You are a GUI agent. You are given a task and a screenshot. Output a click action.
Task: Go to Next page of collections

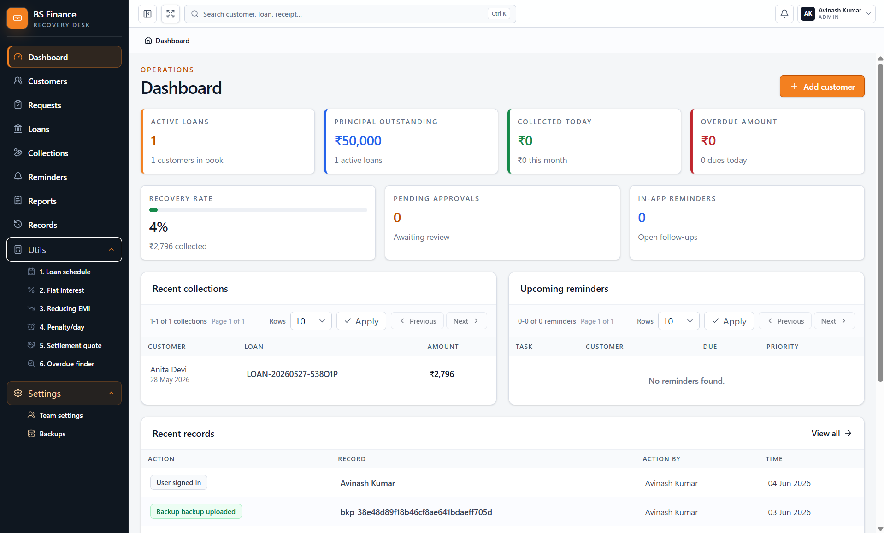466,321
